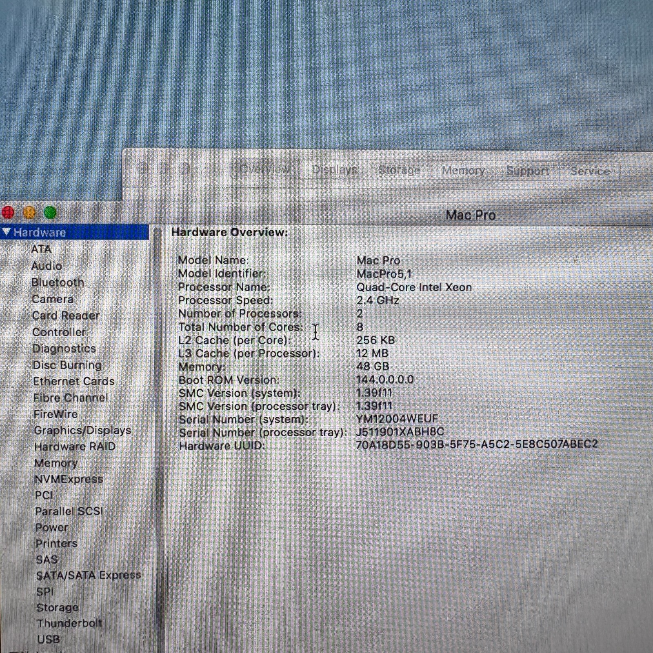Click the 48 GB memory value
The height and width of the screenshot is (653, 653).
coord(373,366)
